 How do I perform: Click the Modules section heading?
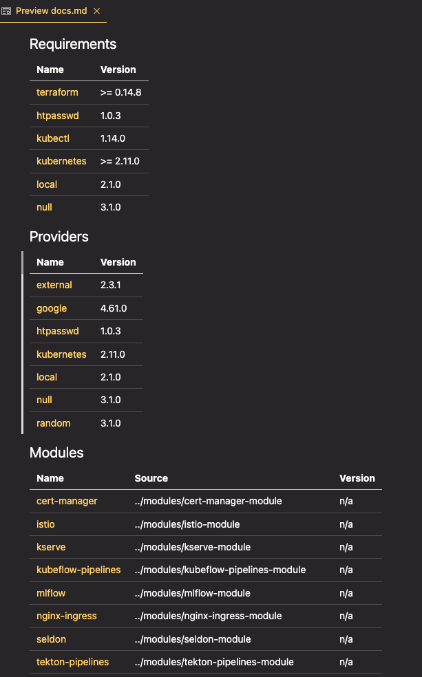[56, 453]
